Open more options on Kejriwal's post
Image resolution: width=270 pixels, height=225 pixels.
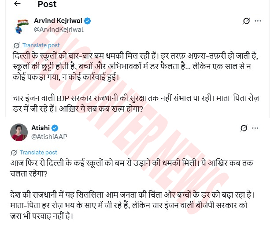(x=258, y=21)
